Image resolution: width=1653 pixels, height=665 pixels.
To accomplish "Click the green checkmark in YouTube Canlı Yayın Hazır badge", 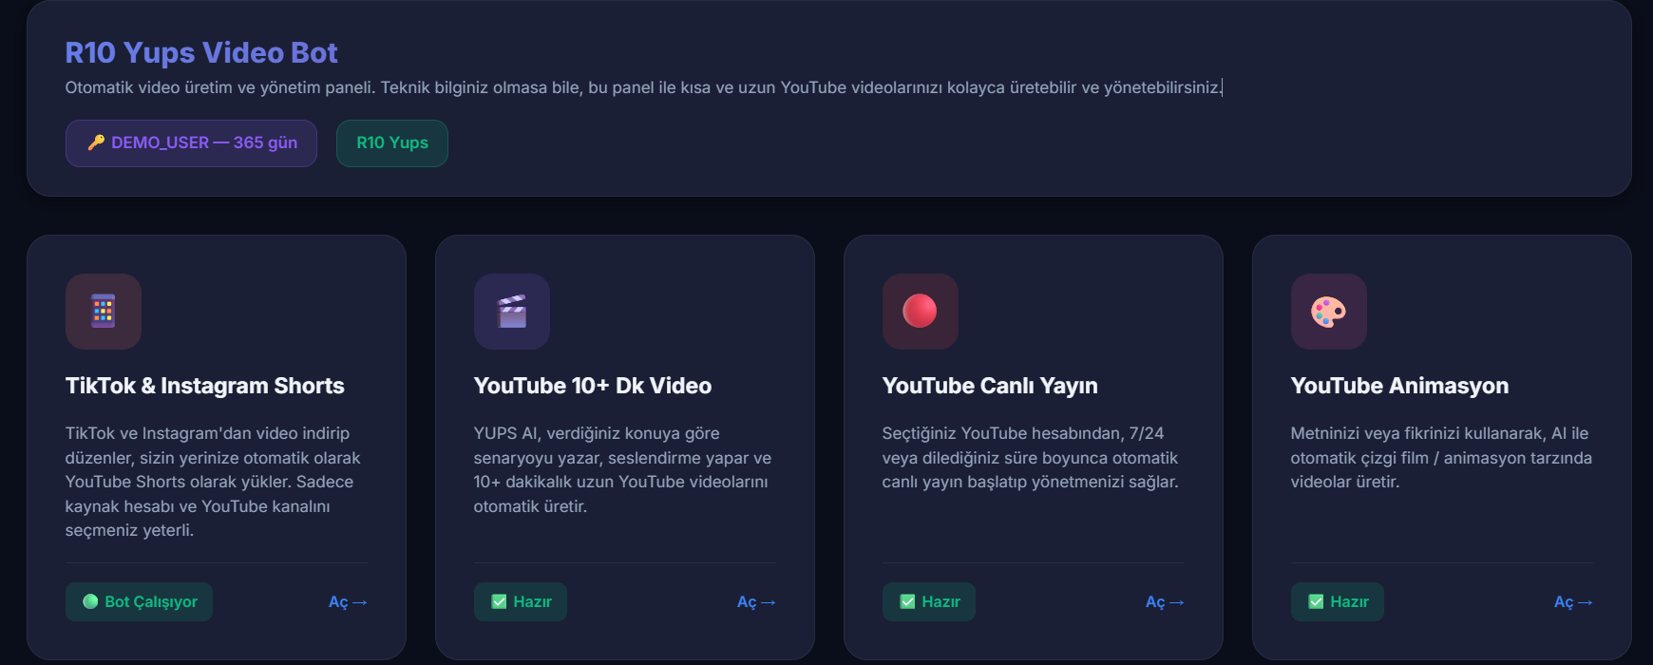I will coord(907,601).
